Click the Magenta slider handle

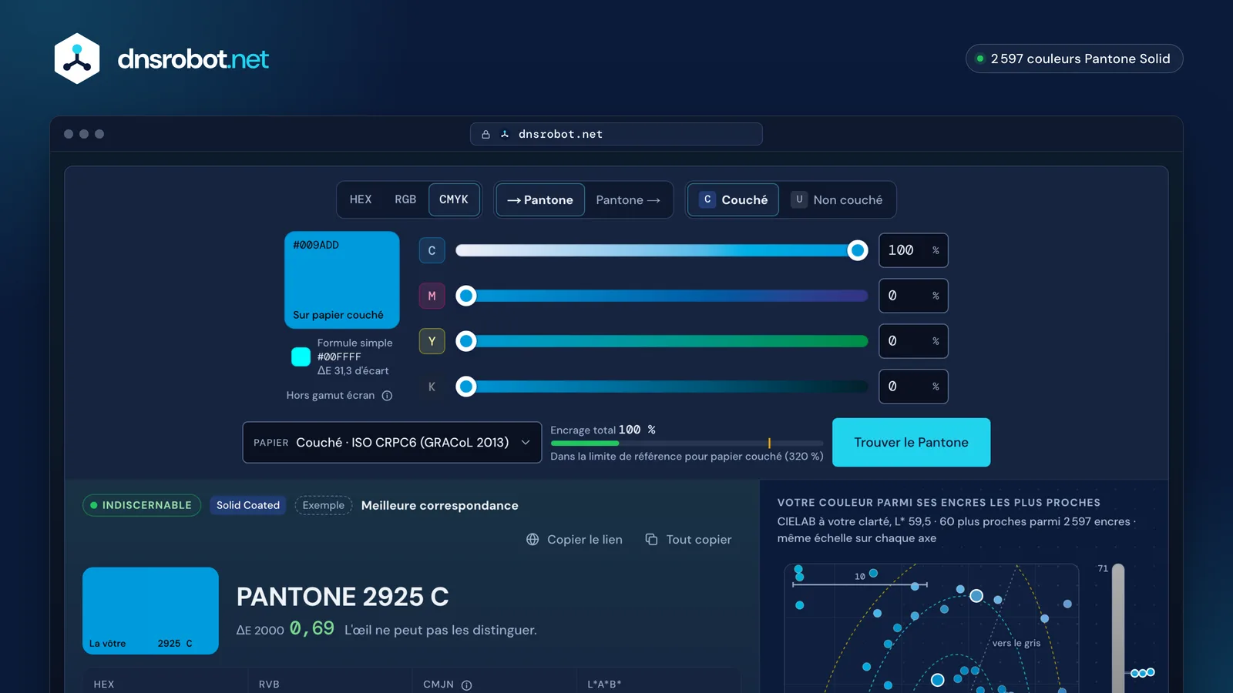click(x=466, y=296)
